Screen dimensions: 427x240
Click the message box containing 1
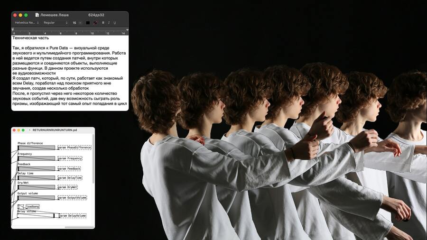tap(20, 207)
